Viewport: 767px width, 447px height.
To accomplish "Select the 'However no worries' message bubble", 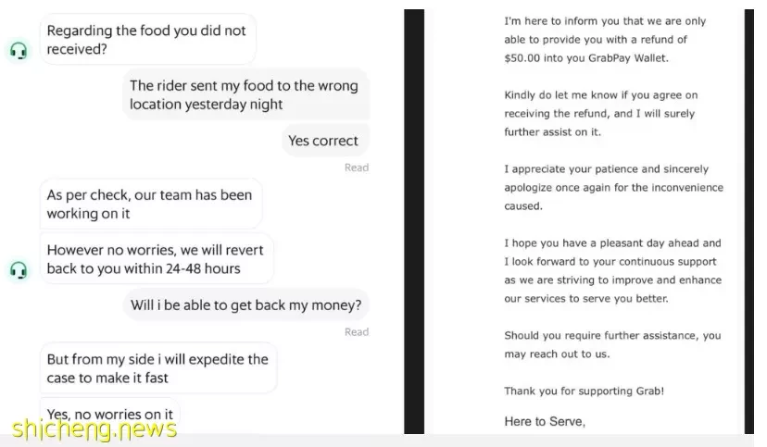I will tap(157, 259).
